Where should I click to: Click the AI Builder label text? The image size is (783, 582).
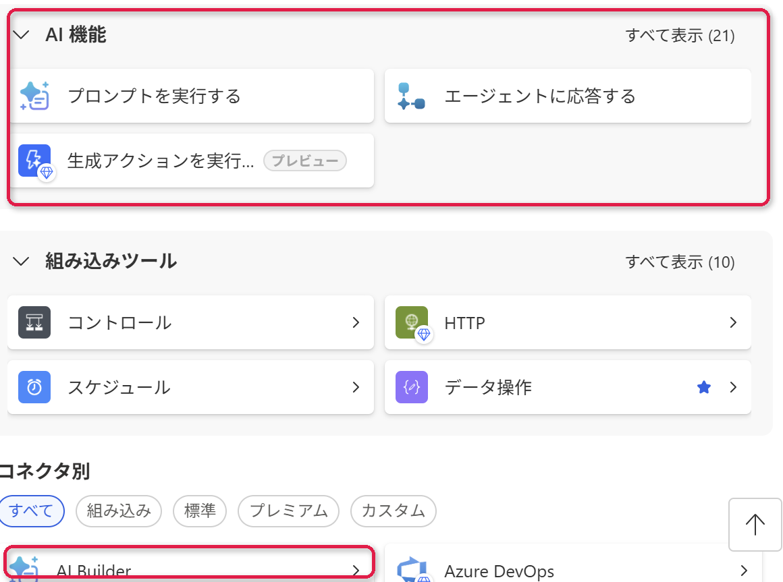94,571
